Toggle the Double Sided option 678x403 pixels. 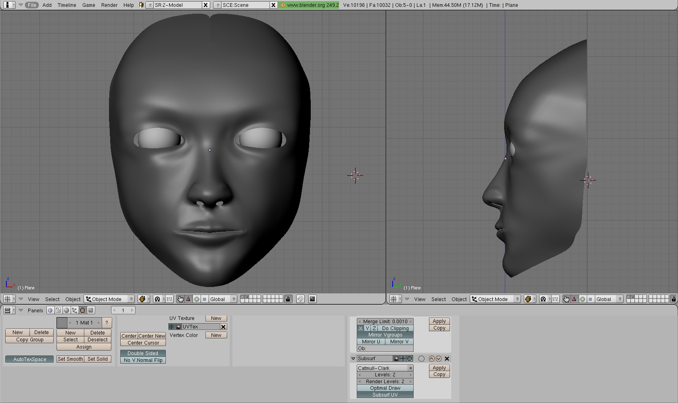click(x=143, y=353)
